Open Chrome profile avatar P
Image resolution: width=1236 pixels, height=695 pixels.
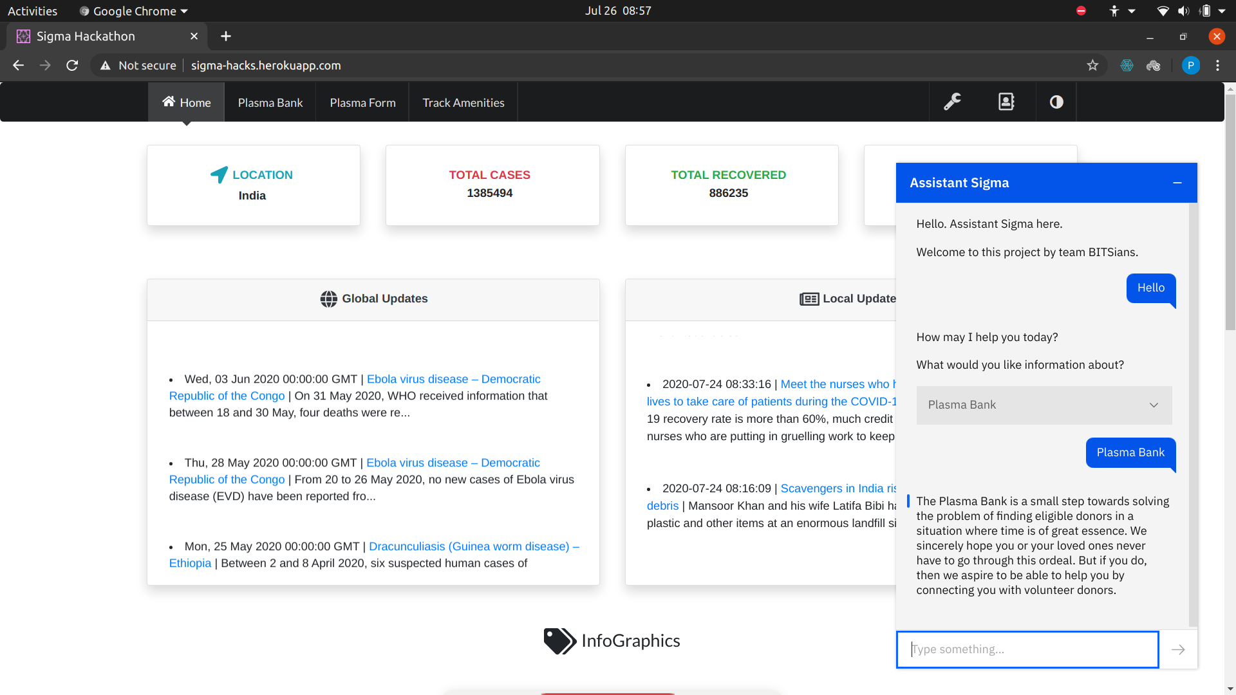[x=1190, y=65]
